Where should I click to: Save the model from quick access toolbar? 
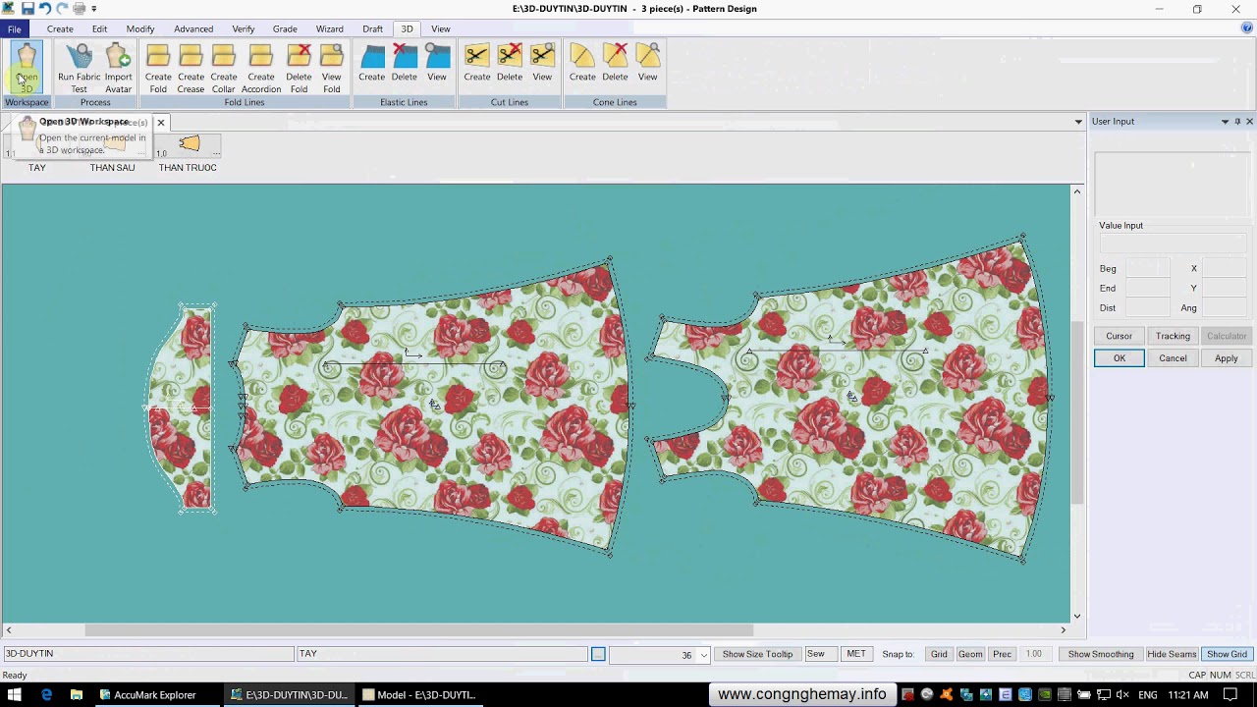click(27, 9)
